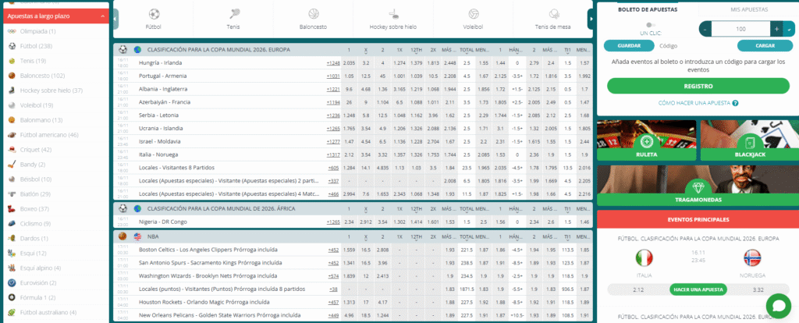This screenshot has width=799, height=323.
Task: Select the Tenis de mesa carousel icon
Action: [x=553, y=14]
